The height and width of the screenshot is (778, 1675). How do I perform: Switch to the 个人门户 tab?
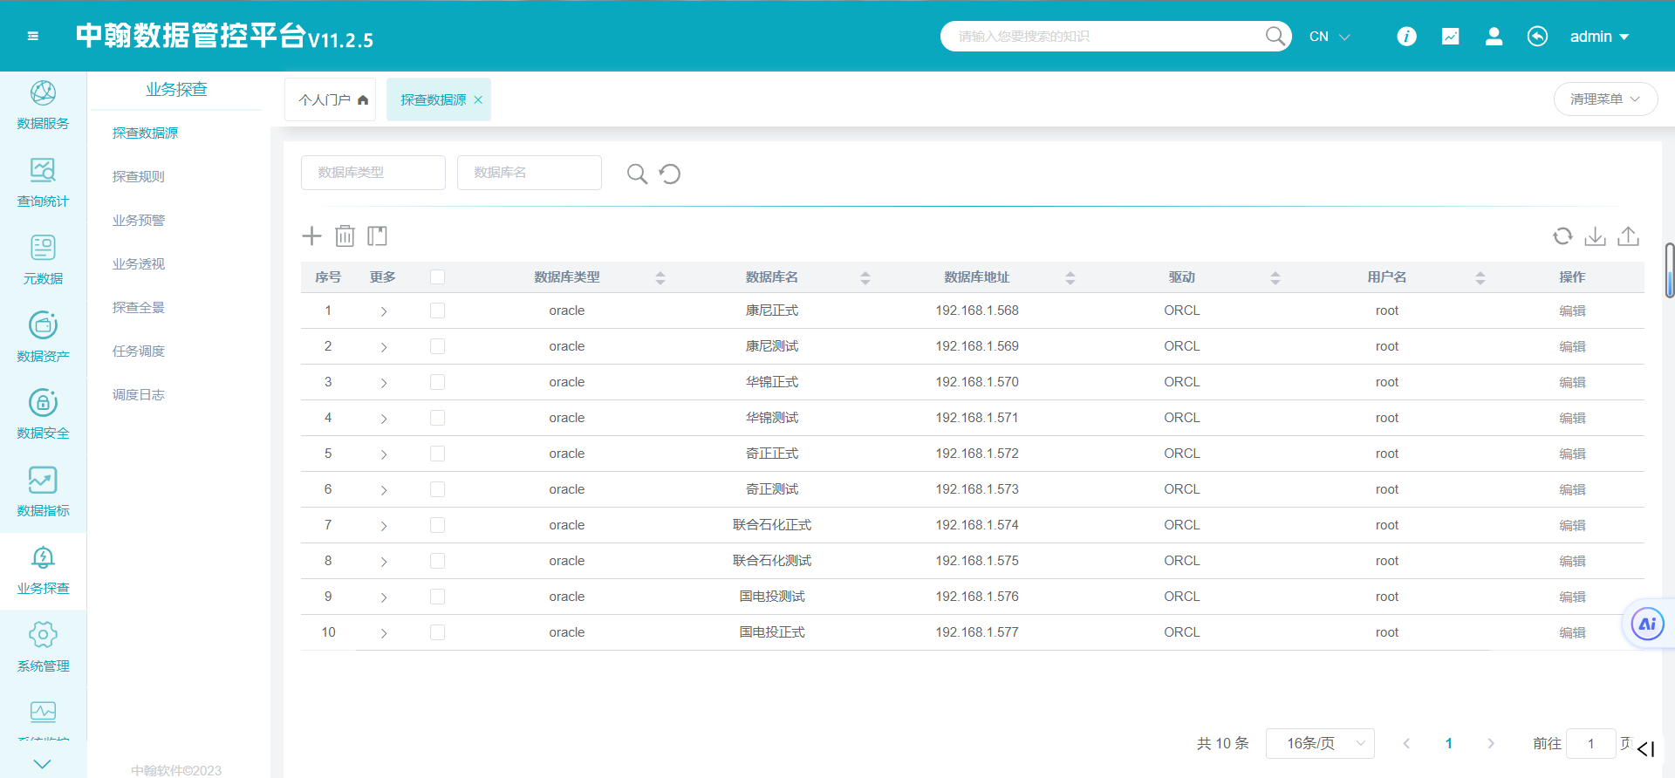(x=331, y=99)
